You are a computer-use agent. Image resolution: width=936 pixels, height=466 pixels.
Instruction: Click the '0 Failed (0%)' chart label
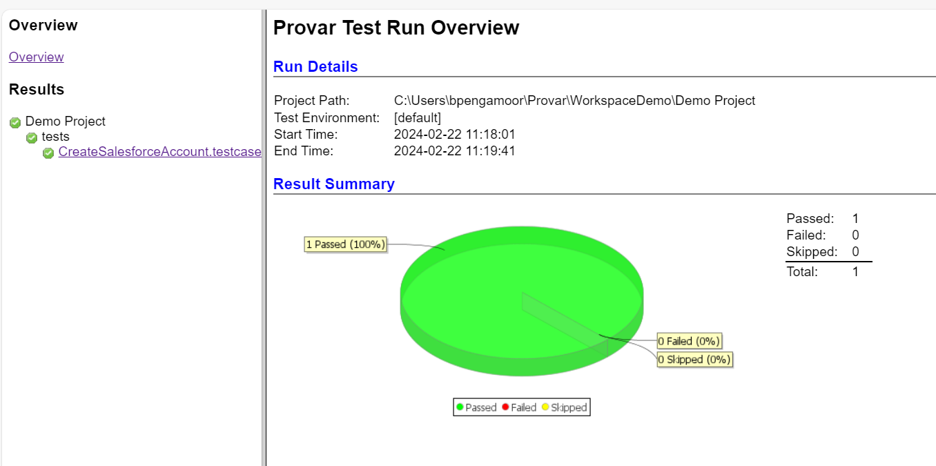click(689, 341)
